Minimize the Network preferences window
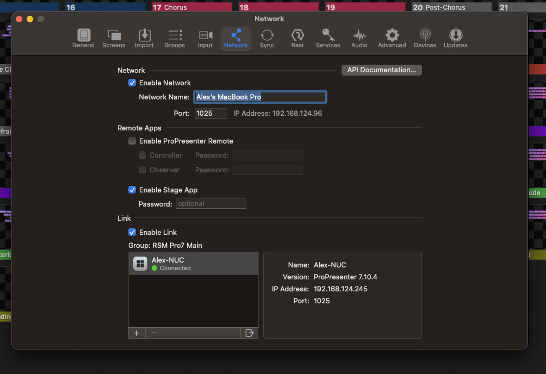 pos(30,19)
